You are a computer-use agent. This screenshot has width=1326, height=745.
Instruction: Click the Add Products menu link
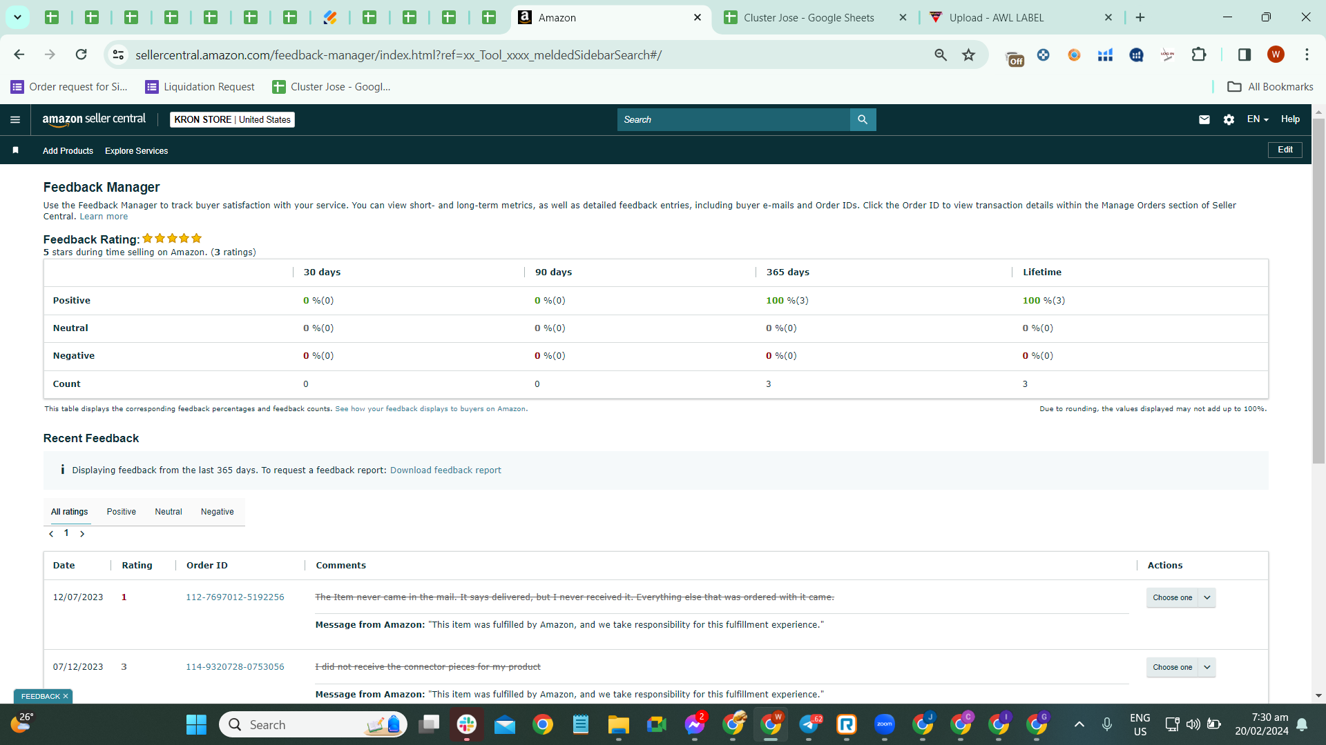point(68,150)
